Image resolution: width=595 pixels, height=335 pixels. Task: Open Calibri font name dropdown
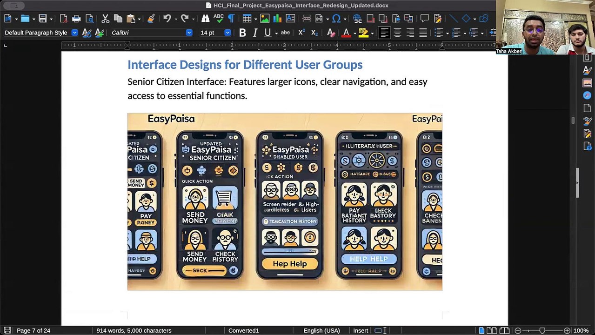[x=189, y=33]
